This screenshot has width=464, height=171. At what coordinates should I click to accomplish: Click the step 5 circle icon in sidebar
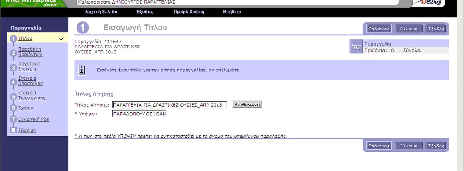(13, 96)
